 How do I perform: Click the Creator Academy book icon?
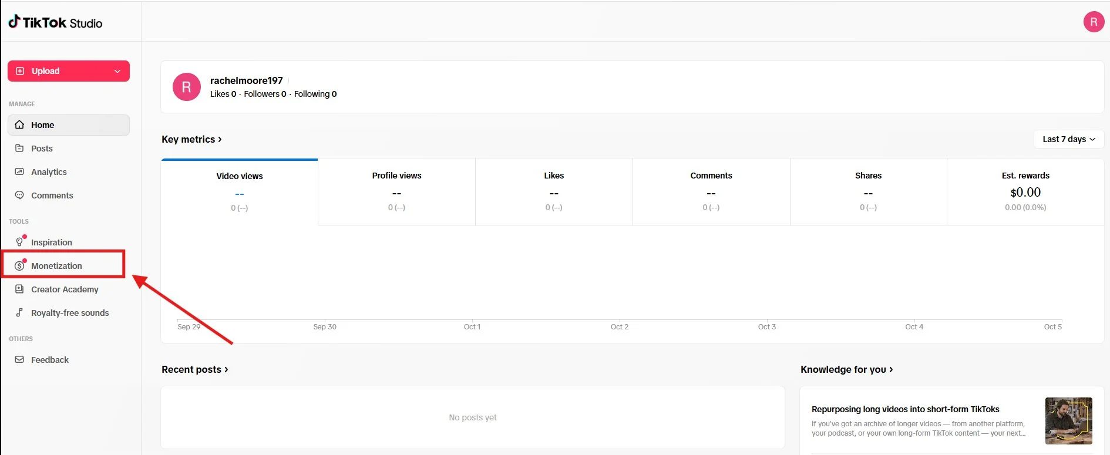click(19, 289)
